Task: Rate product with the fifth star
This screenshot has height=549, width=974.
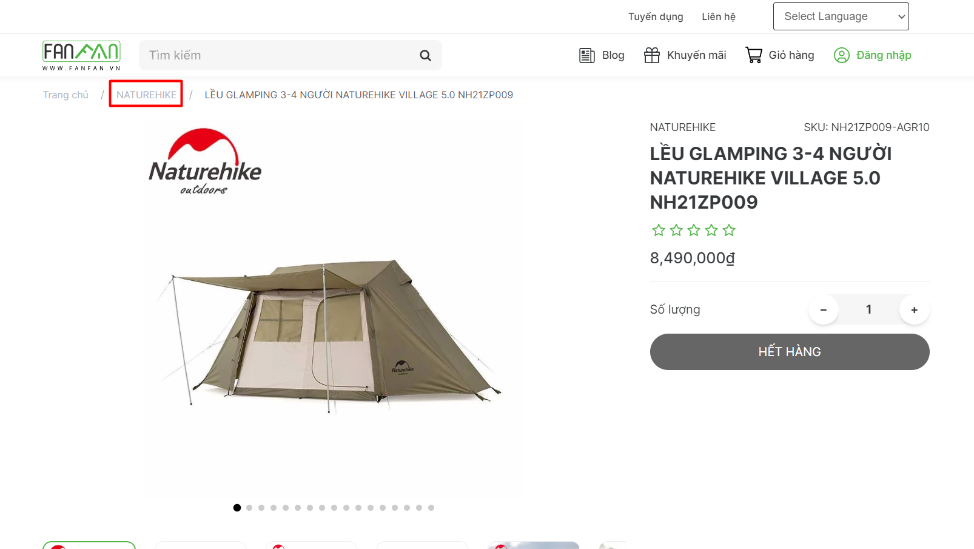Action: pos(729,230)
